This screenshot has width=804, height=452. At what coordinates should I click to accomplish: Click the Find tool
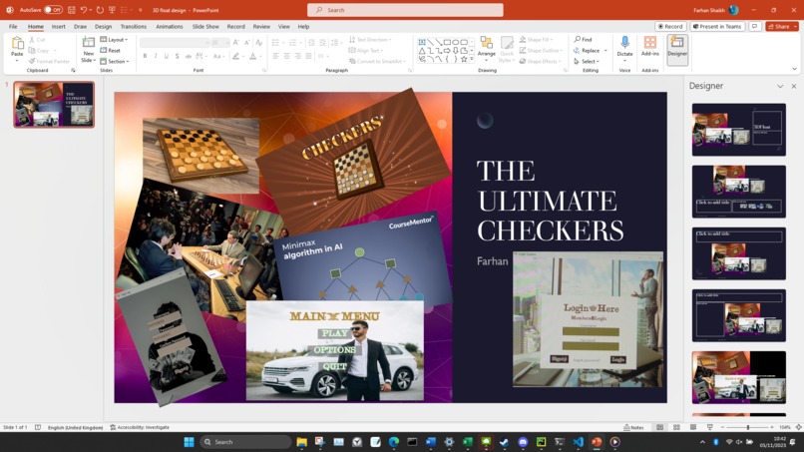[583, 40]
